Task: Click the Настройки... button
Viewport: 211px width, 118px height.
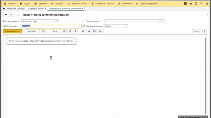Action: (32, 31)
